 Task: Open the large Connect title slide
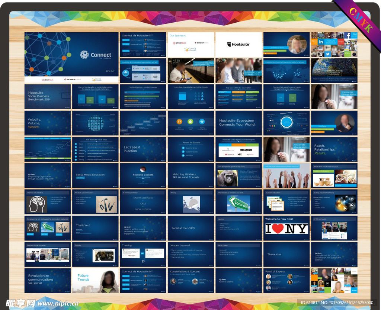[x=71, y=58]
